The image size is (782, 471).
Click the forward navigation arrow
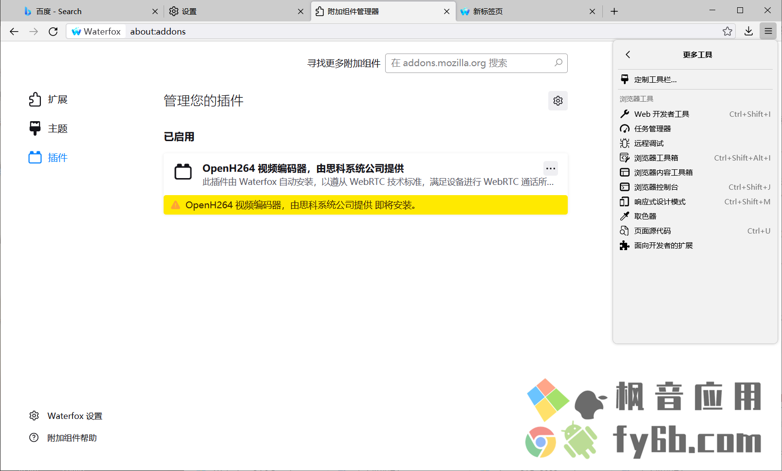click(x=34, y=32)
